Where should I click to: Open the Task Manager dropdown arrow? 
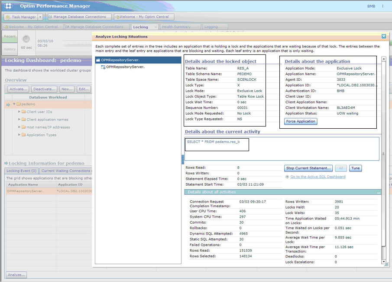(40, 17)
